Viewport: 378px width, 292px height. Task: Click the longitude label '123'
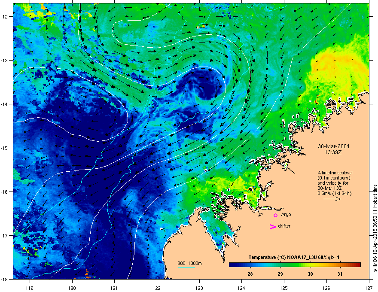(199, 288)
